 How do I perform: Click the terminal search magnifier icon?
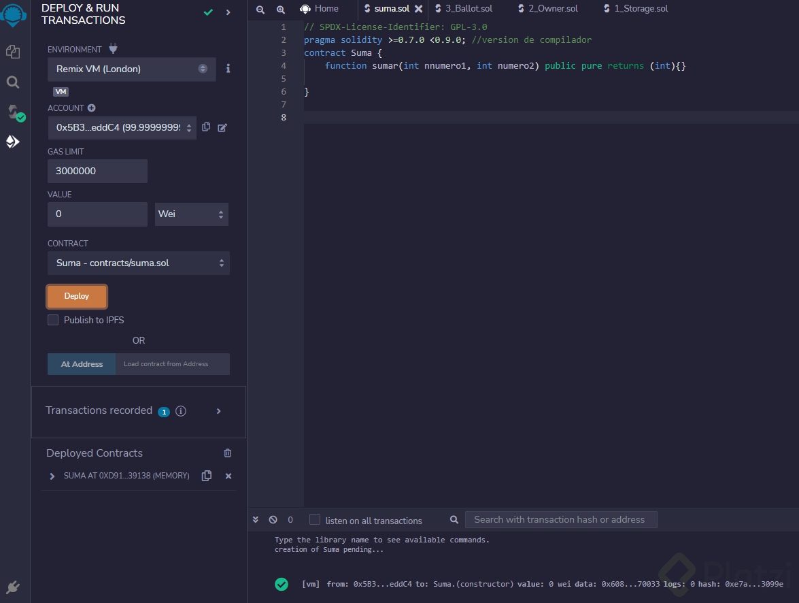click(454, 519)
